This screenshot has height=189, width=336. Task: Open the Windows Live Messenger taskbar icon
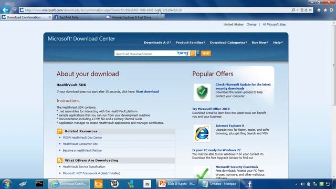[x=131, y=184]
